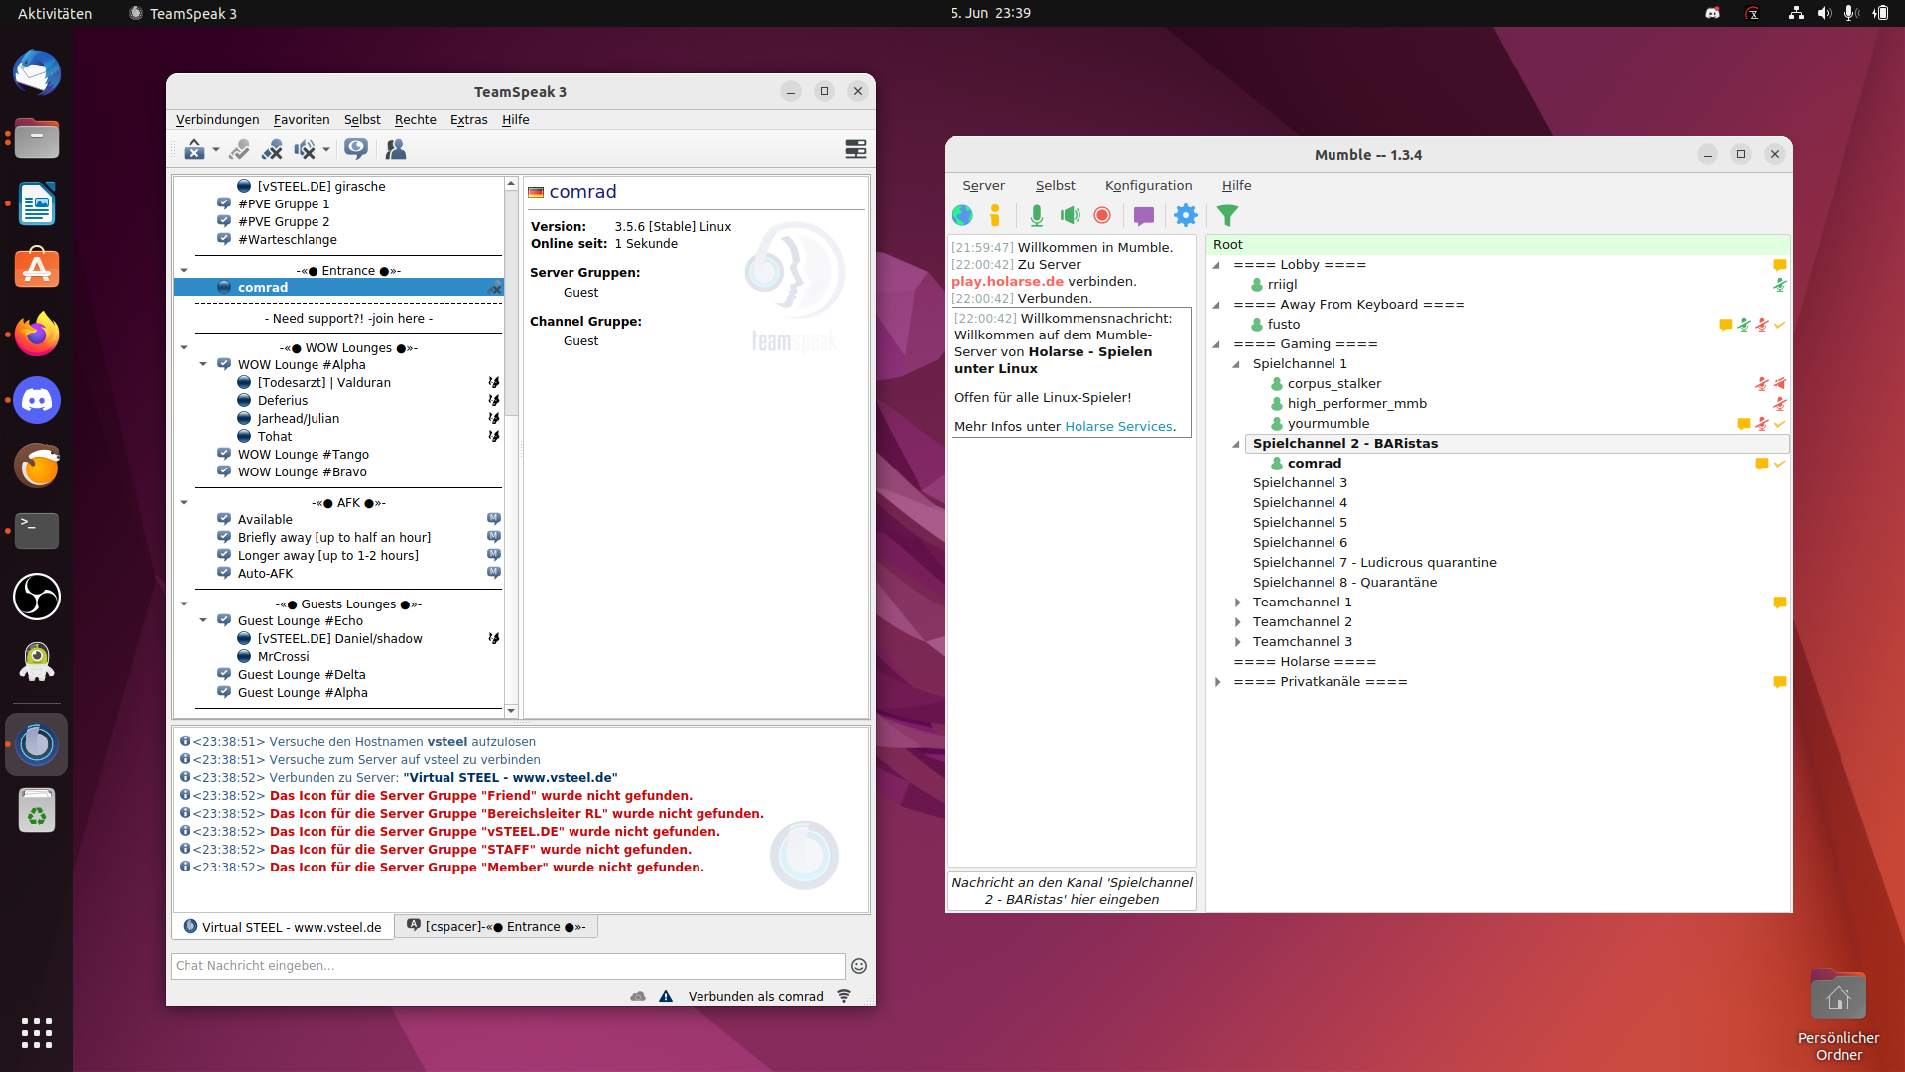This screenshot has width=1905, height=1072.
Task: Open dropdown arrow beside TeamSpeak connect icon
Action: click(215, 150)
